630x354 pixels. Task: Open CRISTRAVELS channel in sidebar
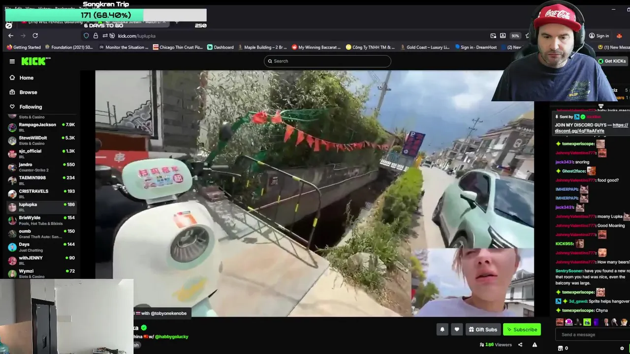[41, 194]
